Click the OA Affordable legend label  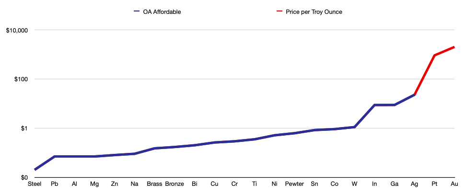[162, 11]
